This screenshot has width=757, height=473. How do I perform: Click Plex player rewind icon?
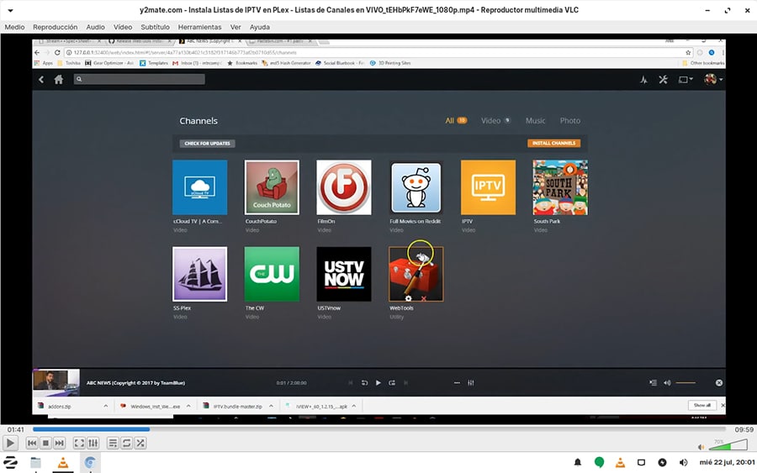click(x=364, y=383)
